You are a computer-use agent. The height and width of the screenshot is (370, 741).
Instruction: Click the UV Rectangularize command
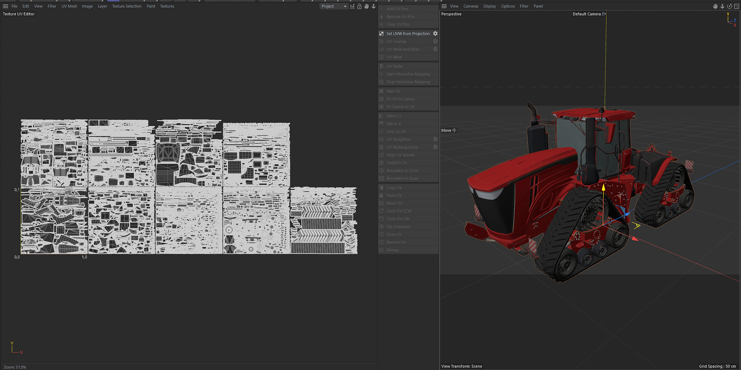tap(405, 147)
